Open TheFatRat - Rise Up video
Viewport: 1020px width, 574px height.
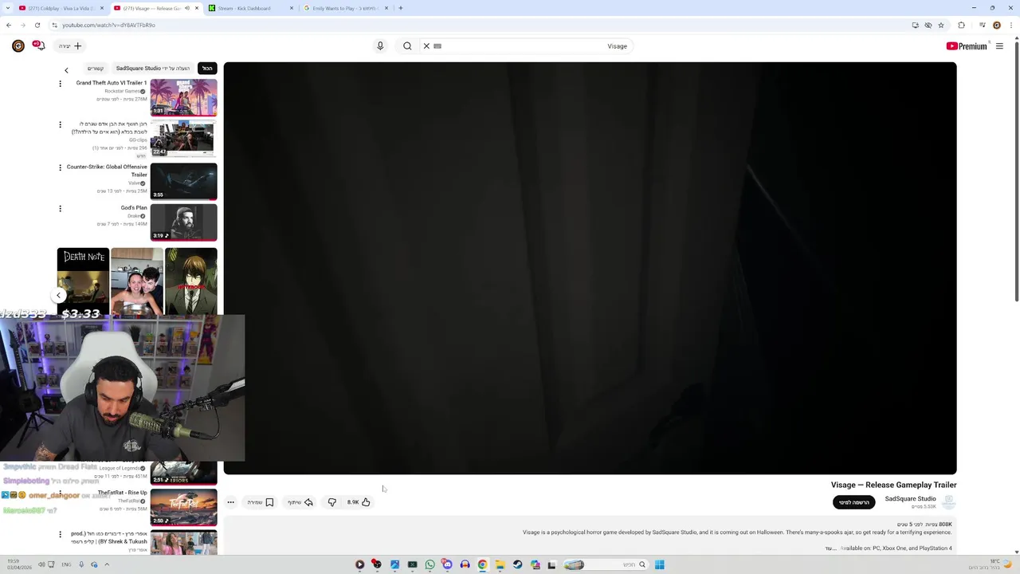tap(183, 507)
